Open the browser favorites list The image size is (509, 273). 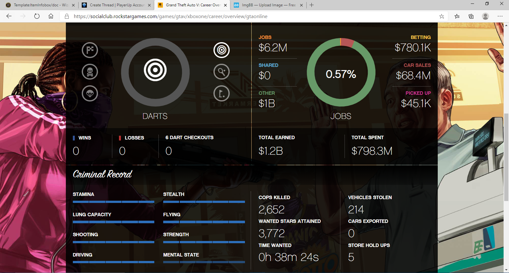[x=457, y=16]
